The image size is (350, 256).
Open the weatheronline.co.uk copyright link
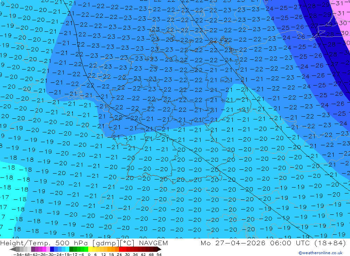[x=321, y=253]
